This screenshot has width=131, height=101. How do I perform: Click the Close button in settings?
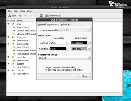[84, 76]
